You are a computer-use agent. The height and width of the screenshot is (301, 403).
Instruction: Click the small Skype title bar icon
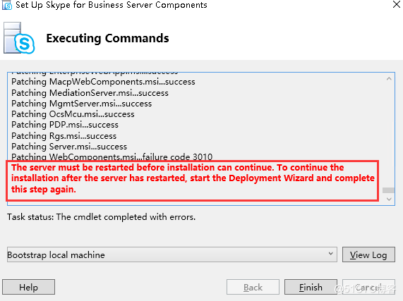[7, 5]
